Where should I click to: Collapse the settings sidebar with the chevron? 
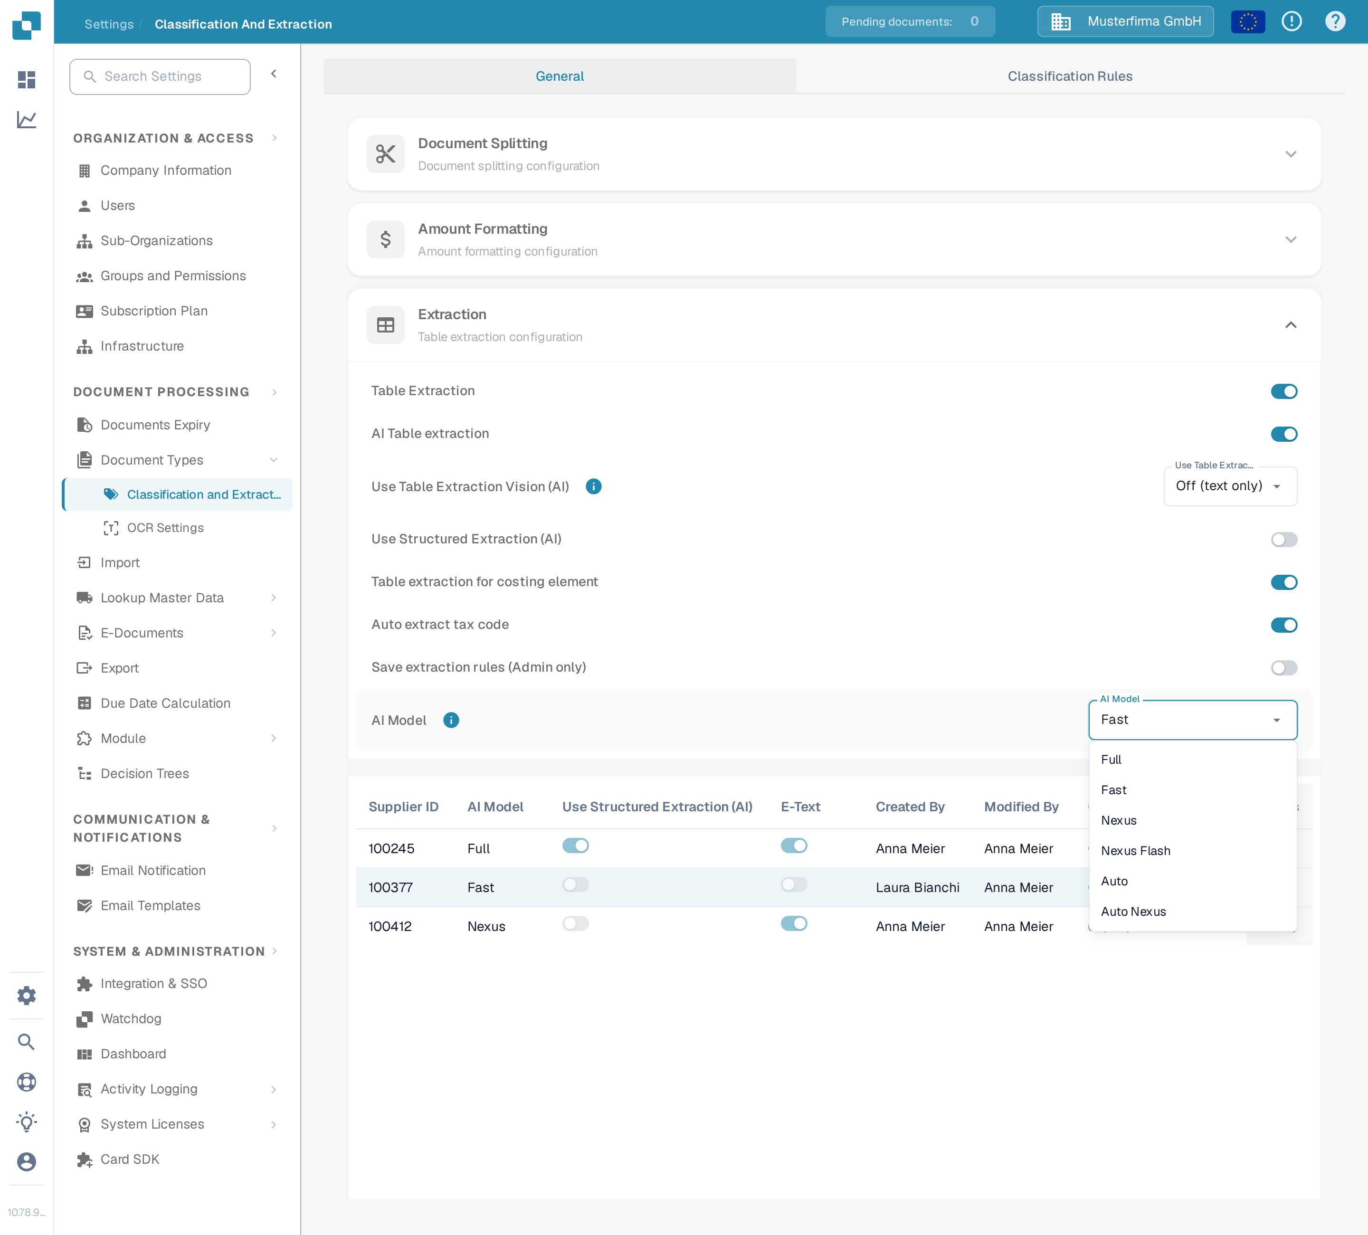(x=274, y=74)
